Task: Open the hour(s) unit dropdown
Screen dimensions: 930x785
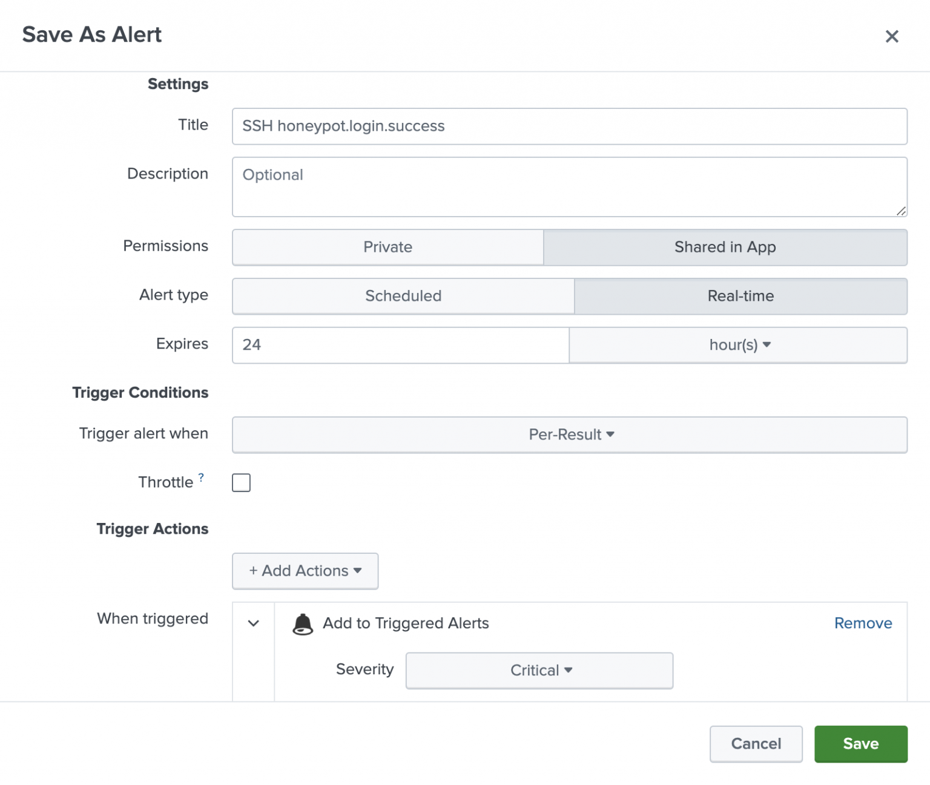Action: click(737, 345)
